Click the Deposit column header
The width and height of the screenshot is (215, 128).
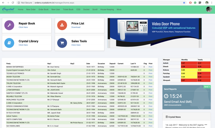click(112, 64)
